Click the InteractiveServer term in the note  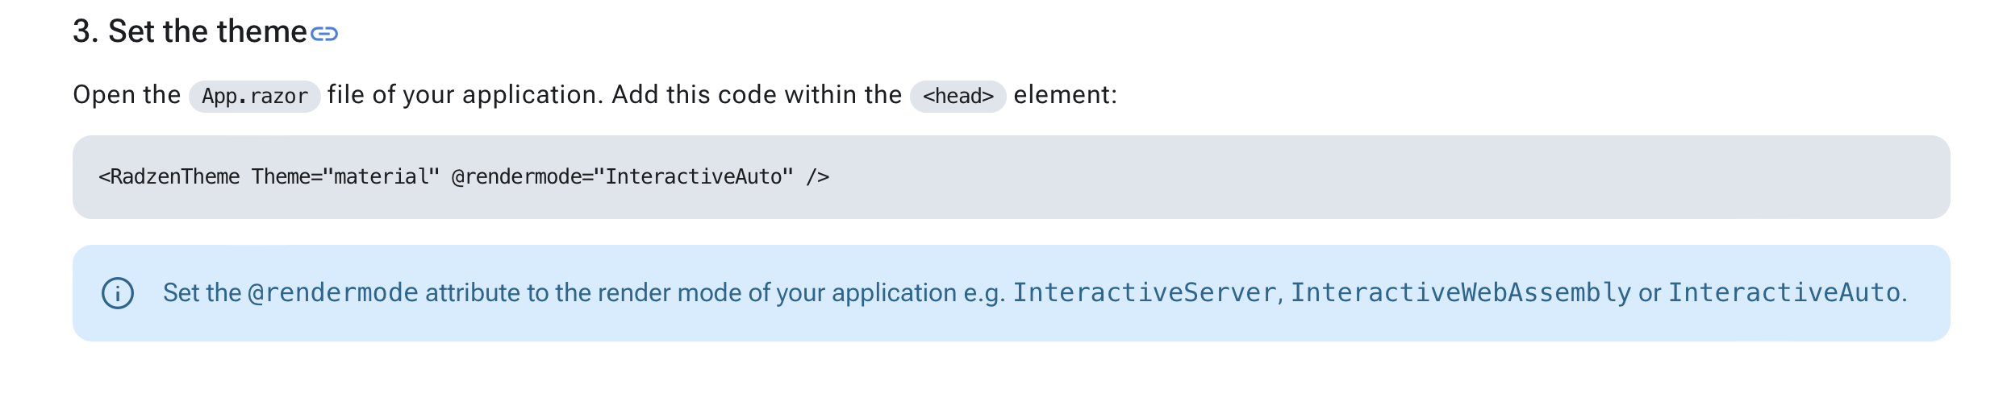tap(1145, 293)
